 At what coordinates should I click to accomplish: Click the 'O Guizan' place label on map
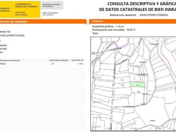point(153,44)
